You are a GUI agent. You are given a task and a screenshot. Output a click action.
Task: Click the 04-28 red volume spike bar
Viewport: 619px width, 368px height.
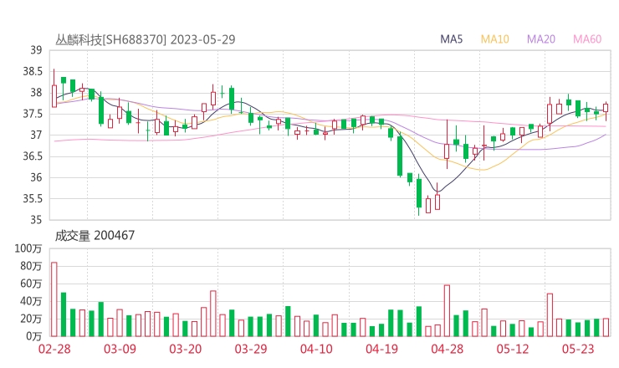click(447, 311)
